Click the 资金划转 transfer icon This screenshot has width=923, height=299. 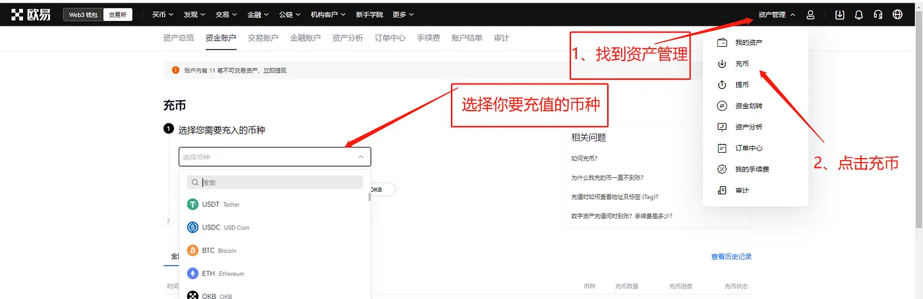pyautogui.click(x=722, y=106)
